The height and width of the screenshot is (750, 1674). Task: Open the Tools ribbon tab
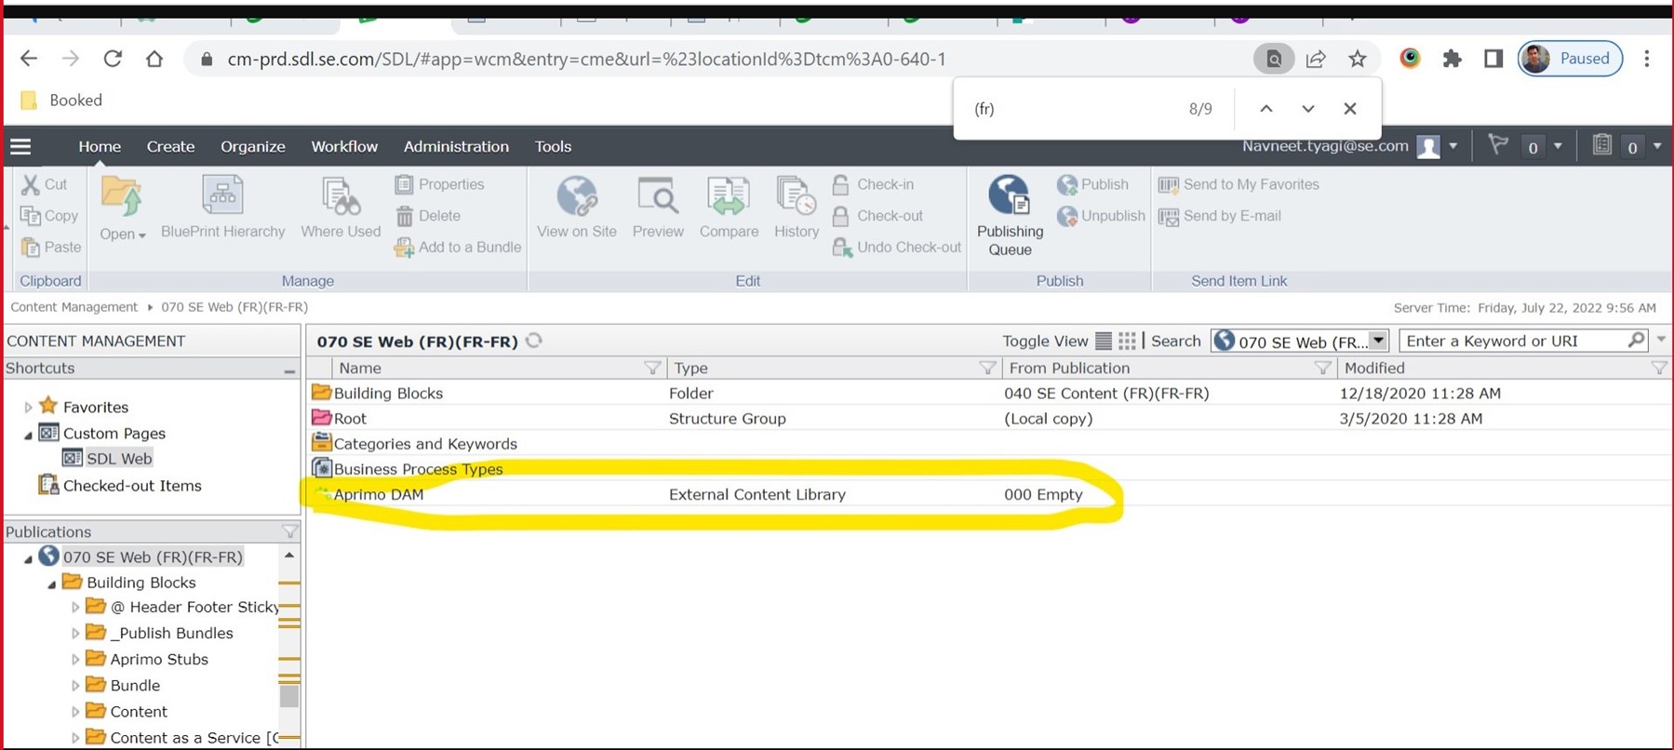pos(553,146)
